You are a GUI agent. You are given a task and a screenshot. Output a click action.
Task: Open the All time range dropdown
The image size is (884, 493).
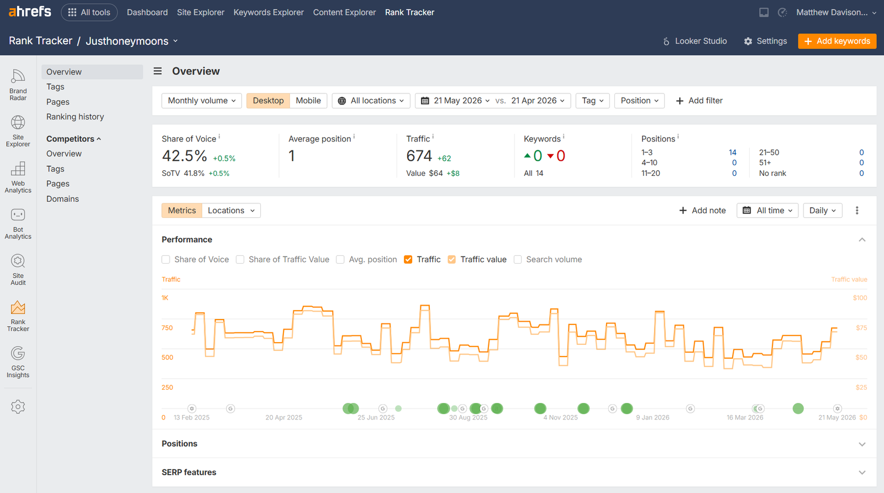(x=767, y=211)
